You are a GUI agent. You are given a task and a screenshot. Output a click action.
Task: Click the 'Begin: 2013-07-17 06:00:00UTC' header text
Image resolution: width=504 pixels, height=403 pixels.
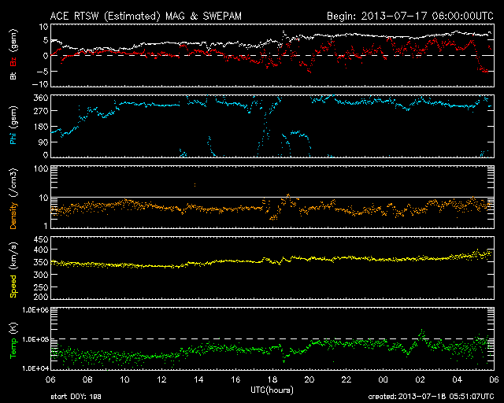point(410,16)
